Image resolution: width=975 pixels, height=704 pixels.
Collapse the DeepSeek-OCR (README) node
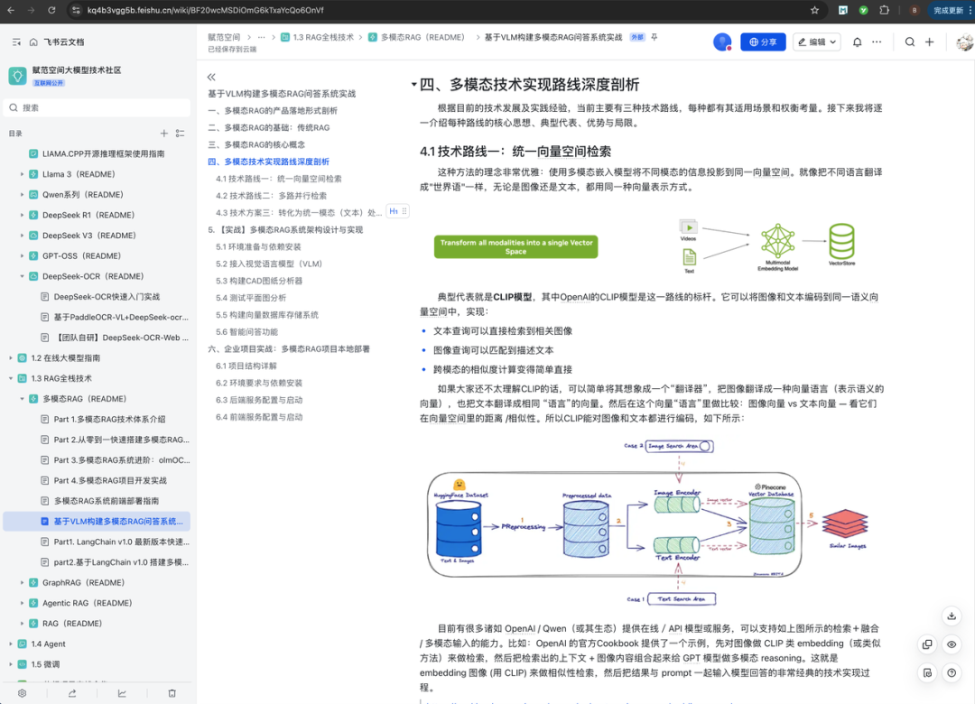[x=23, y=276]
